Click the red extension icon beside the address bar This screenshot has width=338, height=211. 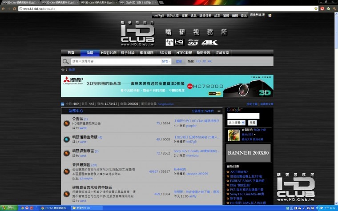coord(322,8)
